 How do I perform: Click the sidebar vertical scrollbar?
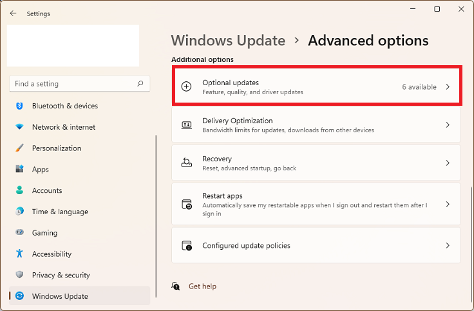click(156, 216)
